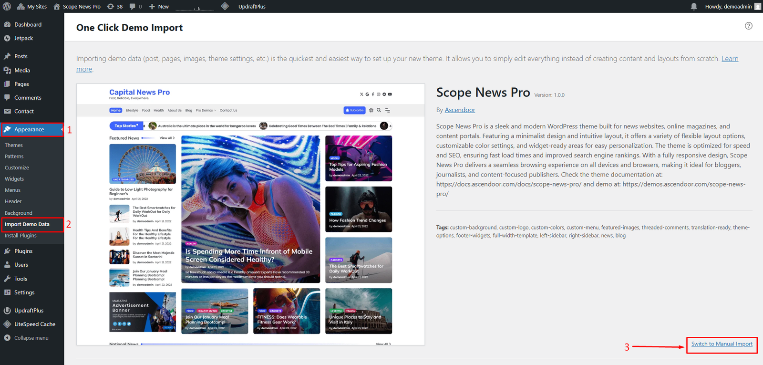Open the Widgets submenu item
This screenshot has height=365, width=763.
(x=14, y=179)
